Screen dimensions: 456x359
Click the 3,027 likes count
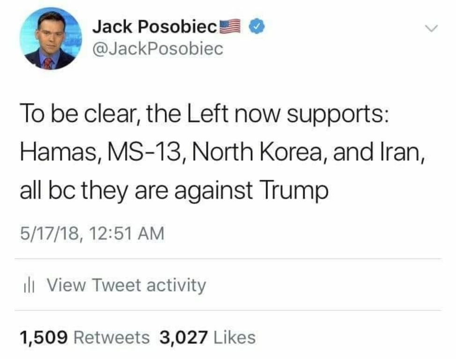click(184, 337)
